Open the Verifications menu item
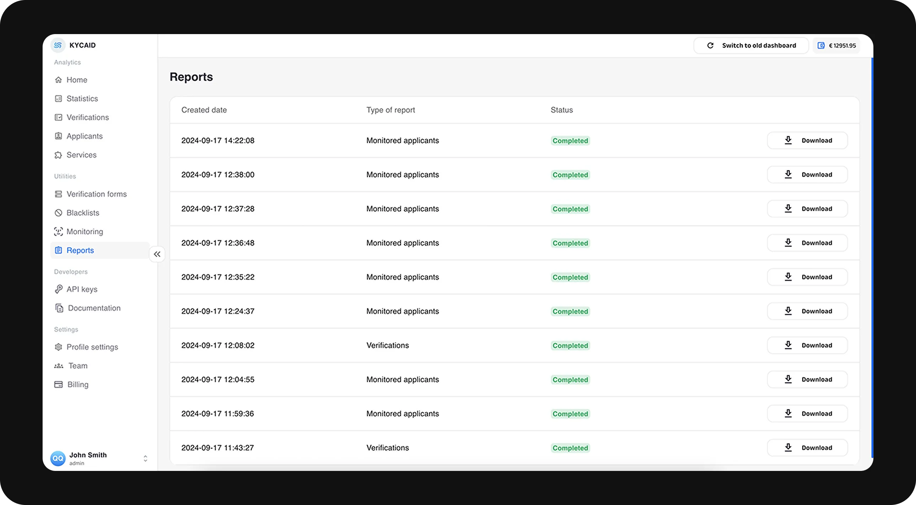The image size is (916, 505). tap(87, 117)
